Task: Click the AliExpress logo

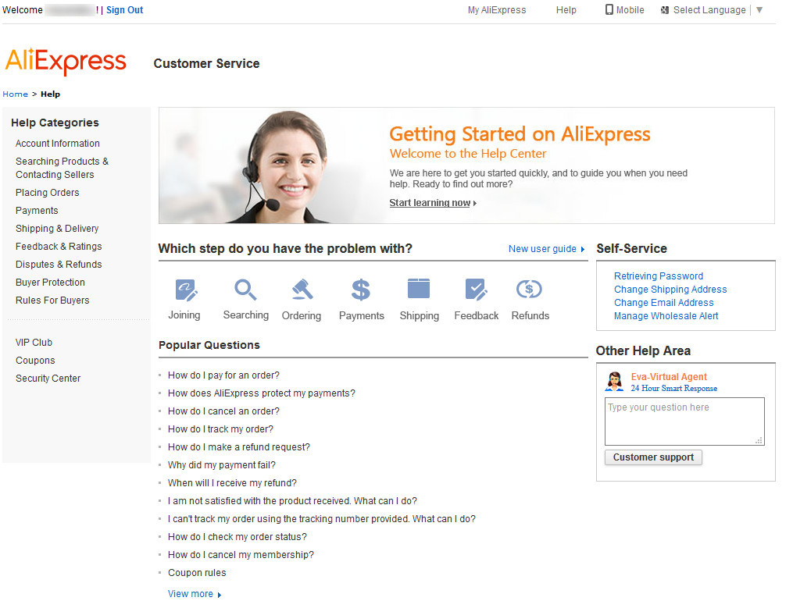Action: click(66, 62)
